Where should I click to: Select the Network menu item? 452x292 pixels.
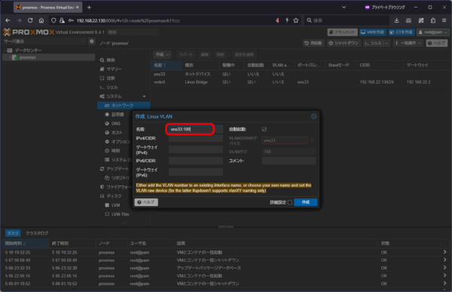point(124,106)
